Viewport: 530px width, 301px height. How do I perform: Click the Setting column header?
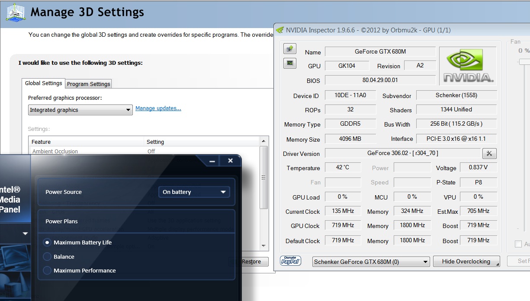pos(201,142)
